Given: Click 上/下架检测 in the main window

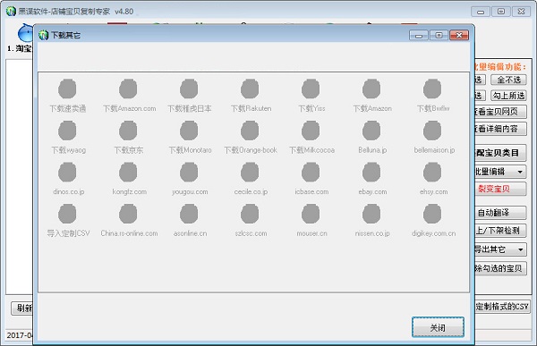Looking at the screenshot, I should coord(500,231).
